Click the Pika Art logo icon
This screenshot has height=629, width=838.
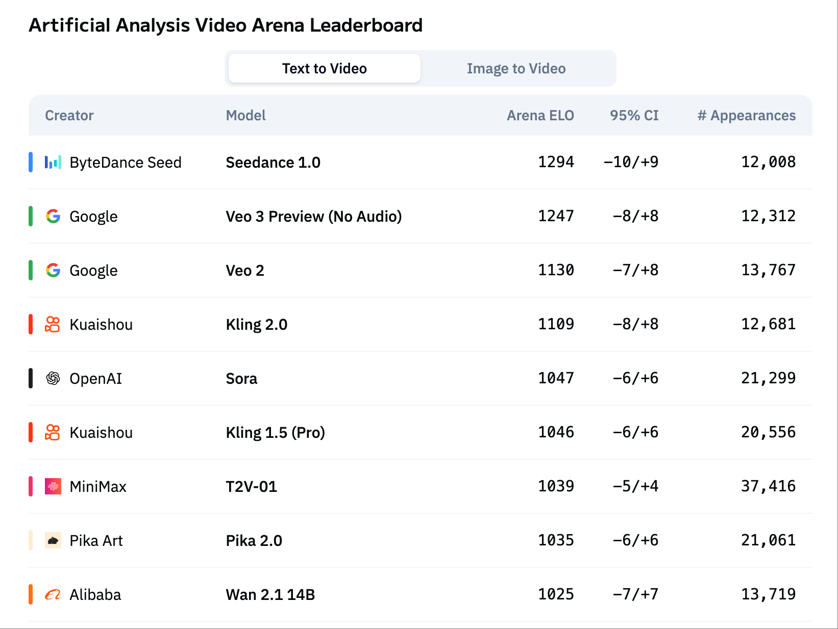tap(53, 540)
